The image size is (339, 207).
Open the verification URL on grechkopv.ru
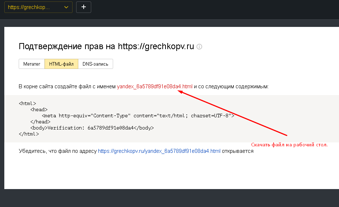pyautogui.click(x=159, y=151)
